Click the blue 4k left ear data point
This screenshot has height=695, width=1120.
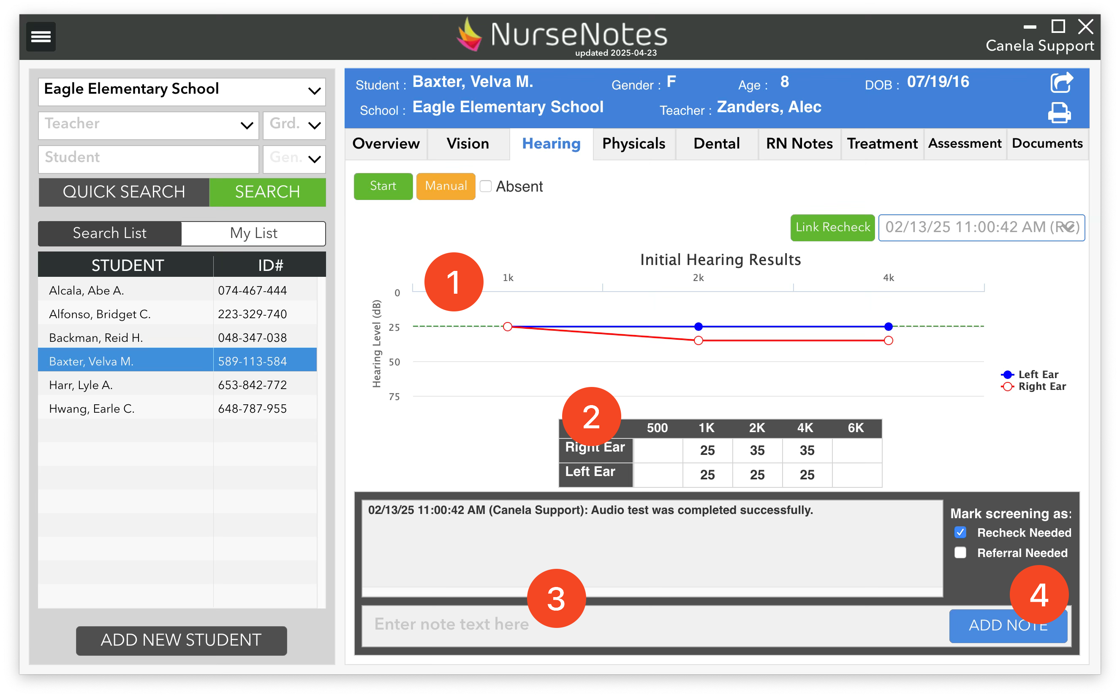[x=888, y=326]
